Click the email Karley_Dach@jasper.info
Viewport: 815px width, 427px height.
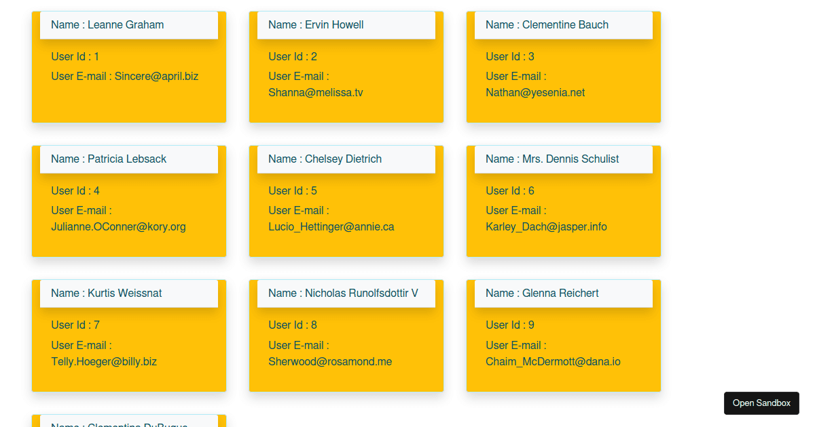pyautogui.click(x=545, y=226)
